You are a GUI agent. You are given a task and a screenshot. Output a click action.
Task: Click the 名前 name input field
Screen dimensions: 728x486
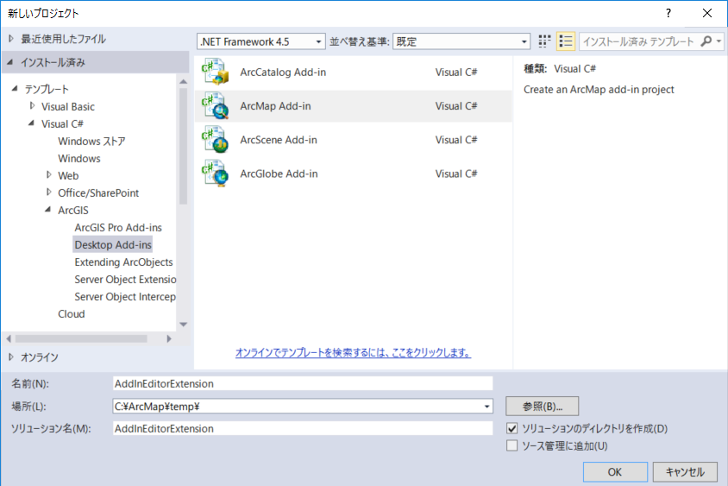pyautogui.click(x=303, y=384)
